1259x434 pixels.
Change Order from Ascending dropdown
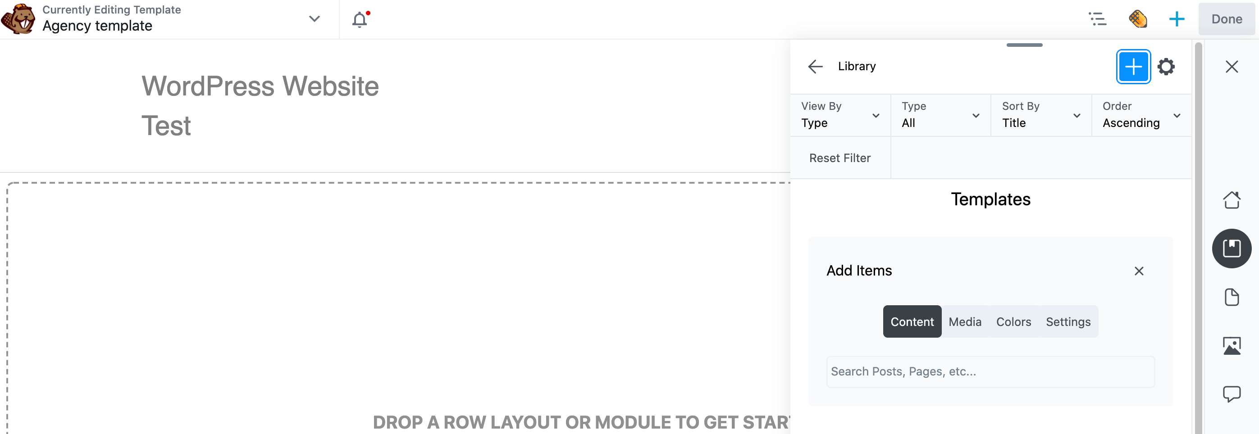1141,115
